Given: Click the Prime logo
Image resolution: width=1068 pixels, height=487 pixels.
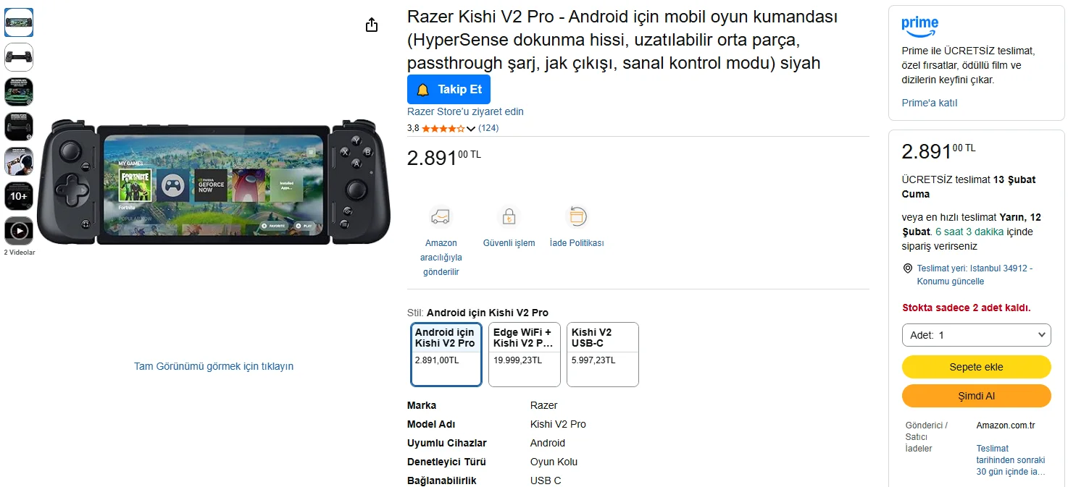Looking at the screenshot, I should click(919, 26).
